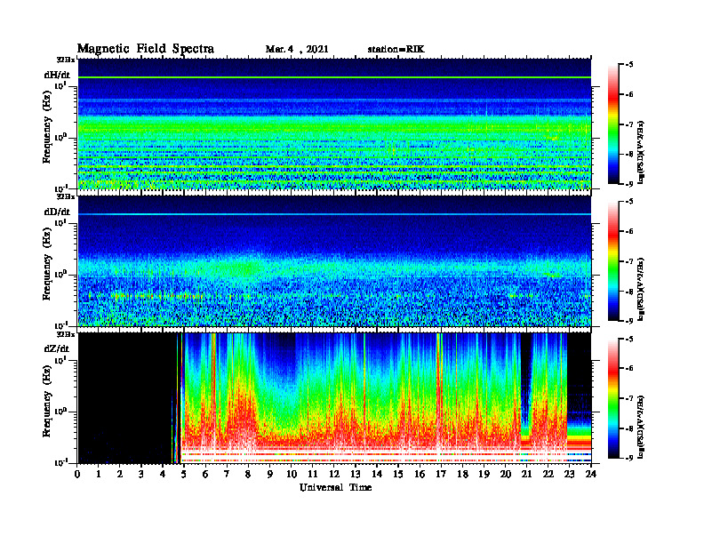This screenshot has width=704, height=544.
Task: Click hour 20 on the Universal Time axis
Action: pos(505,474)
